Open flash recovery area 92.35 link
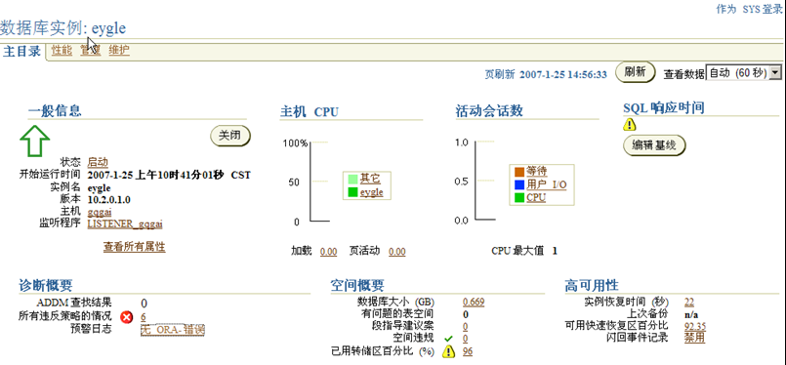 coord(695,327)
